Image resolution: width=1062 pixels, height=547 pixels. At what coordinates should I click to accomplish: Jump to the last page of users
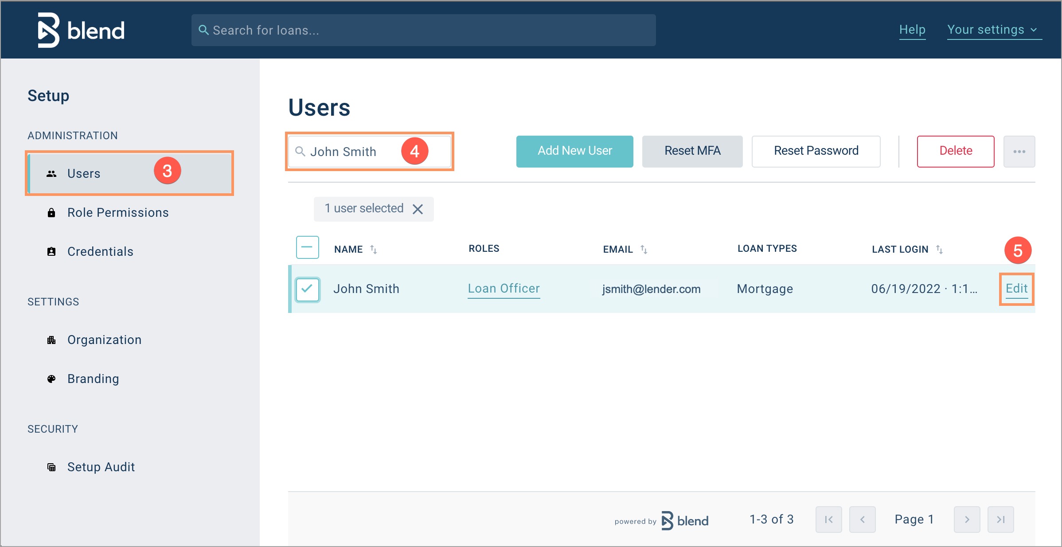1000,519
